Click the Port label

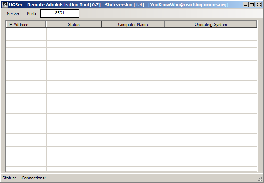click(x=31, y=14)
